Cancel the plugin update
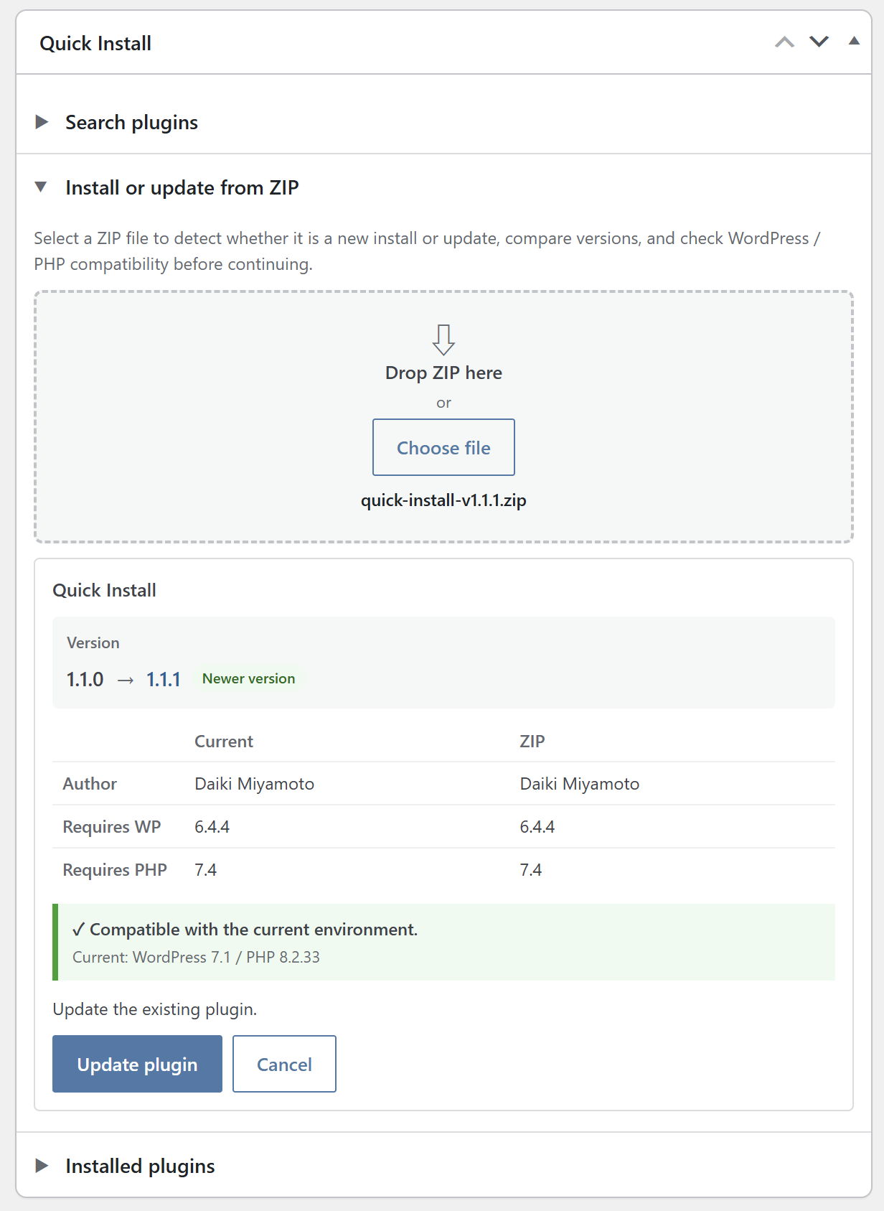The image size is (884, 1211). tap(284, 1064)
